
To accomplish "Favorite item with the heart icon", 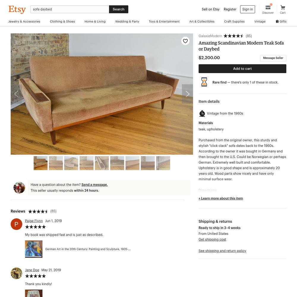I will (185, 41).
